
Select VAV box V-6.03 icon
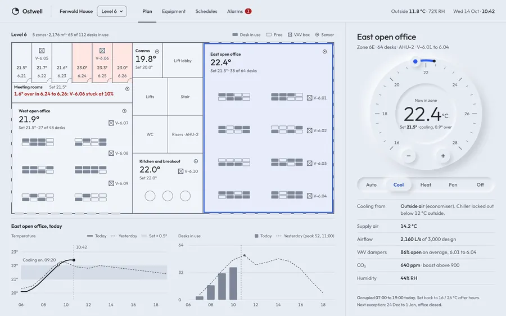(x=309, y=163)
